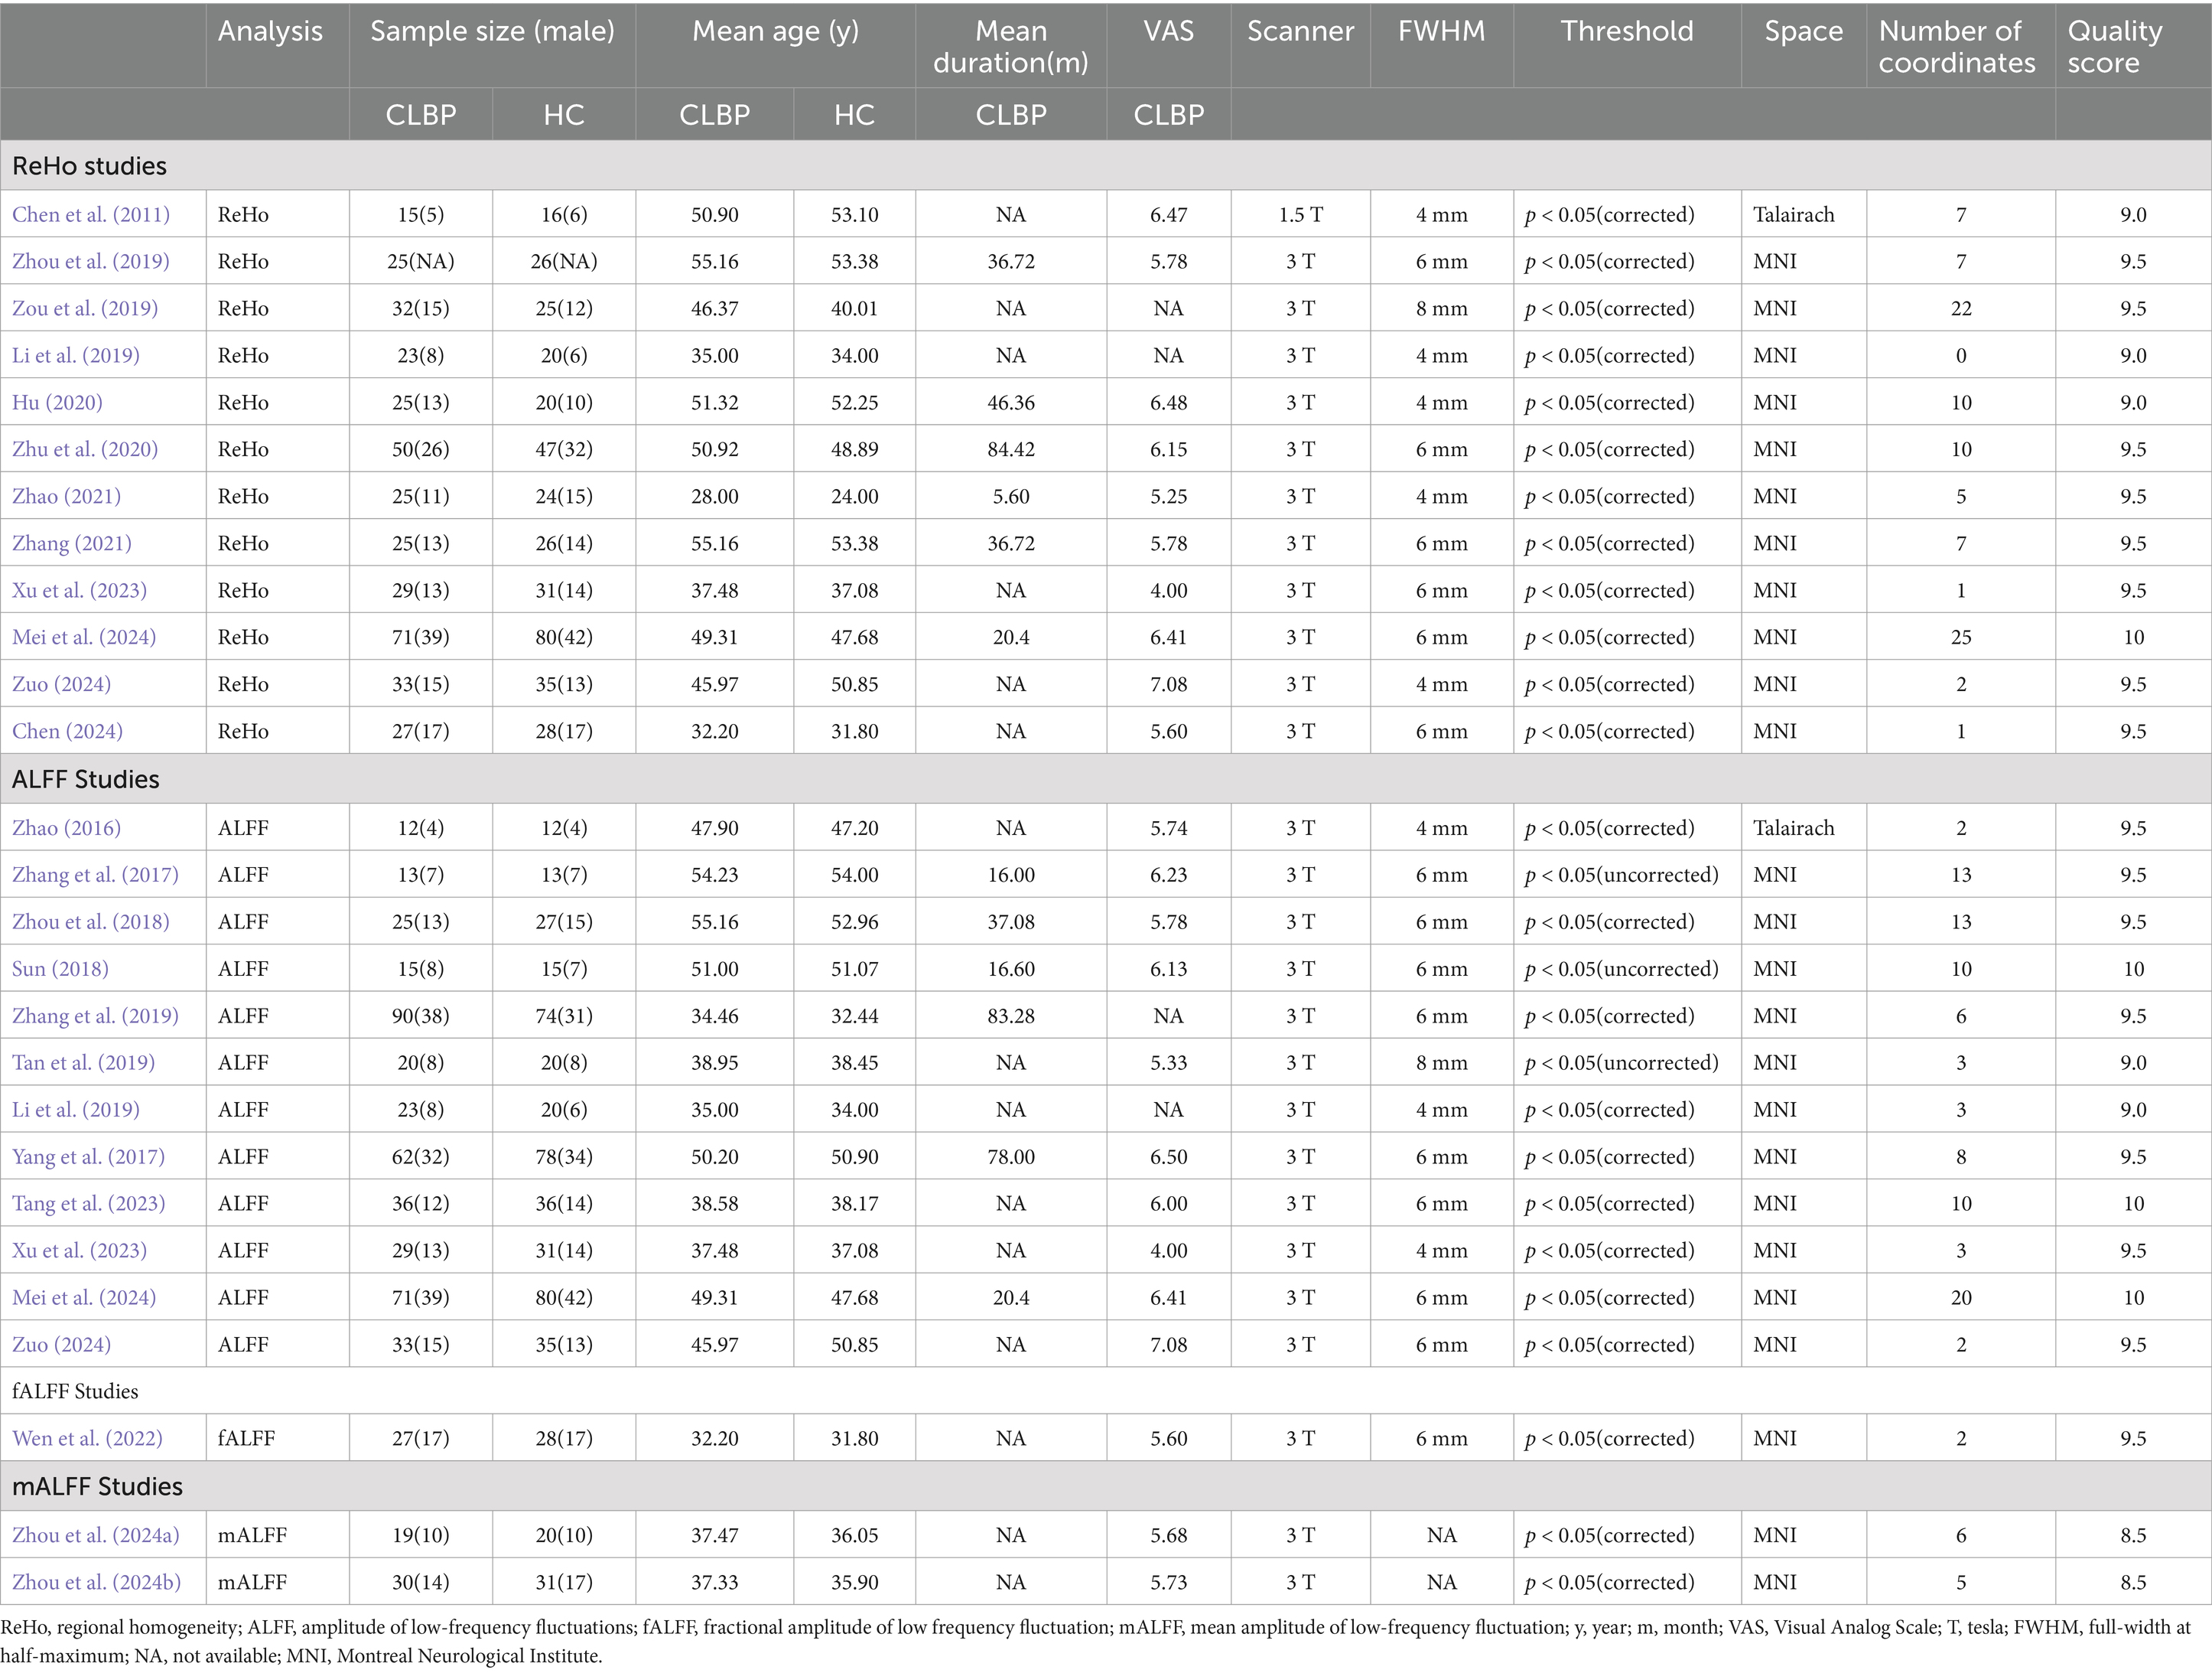This screenshot has width=2212, height=1673.
Task: Click Zuo (2024) in the ReHo section
Action: [61, 684]
